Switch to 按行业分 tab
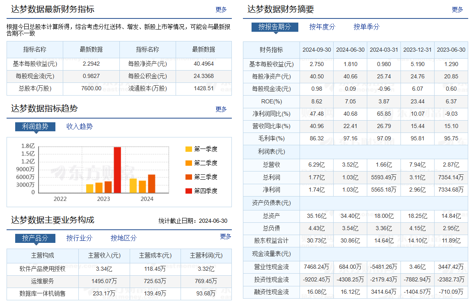 [80, 238]
